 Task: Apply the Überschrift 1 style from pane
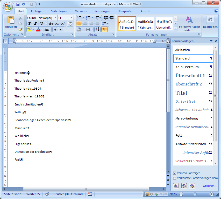click(x=193, y=76)
